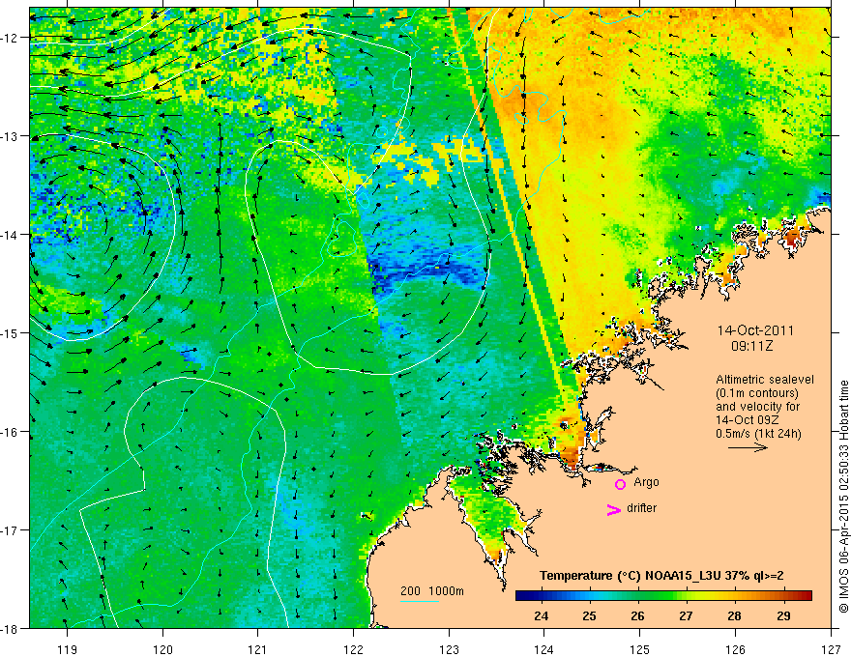This screenshot has width=851, height=657.
Task: Click latitude axis label '-13'
Action: (x=11, y=136)
